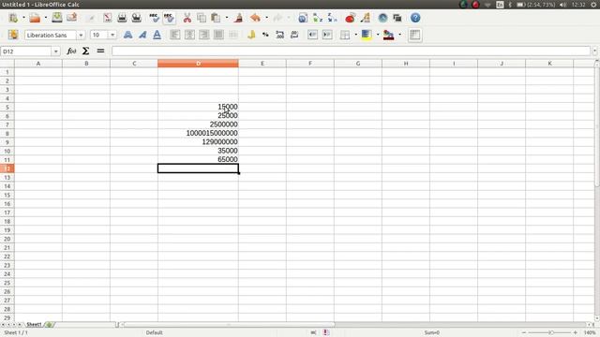This screenshot has width=600, height=337.
Task: Expand the Open recent files arrow
Action: (46, 18)
